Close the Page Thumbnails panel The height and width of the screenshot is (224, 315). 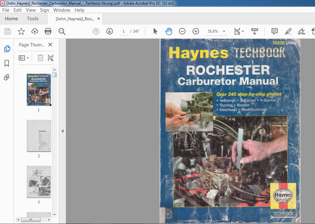(50, 45)
